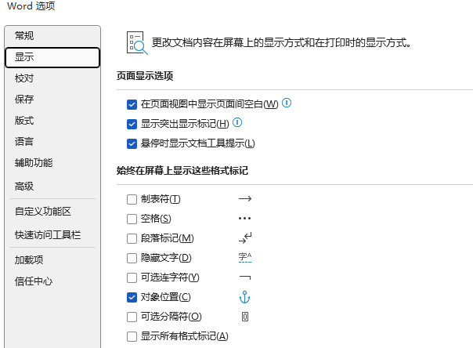Click the display options header icon
The image size is (473, 348).
(x=137, y=43)
